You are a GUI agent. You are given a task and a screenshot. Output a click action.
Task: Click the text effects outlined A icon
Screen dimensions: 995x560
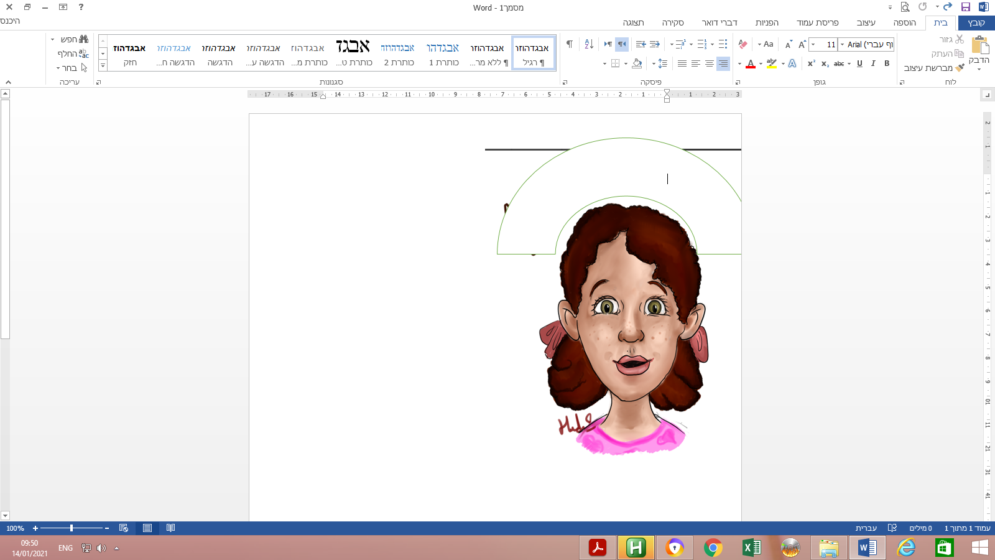792,63
